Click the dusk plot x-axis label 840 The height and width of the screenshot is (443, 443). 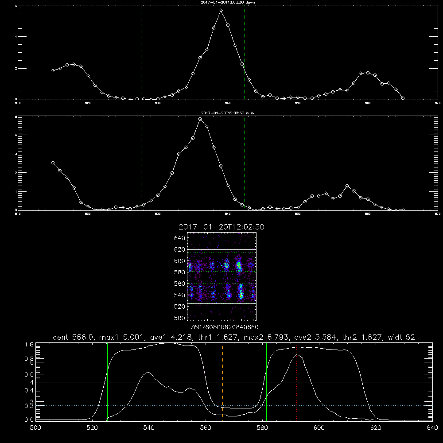coord(228,214)
